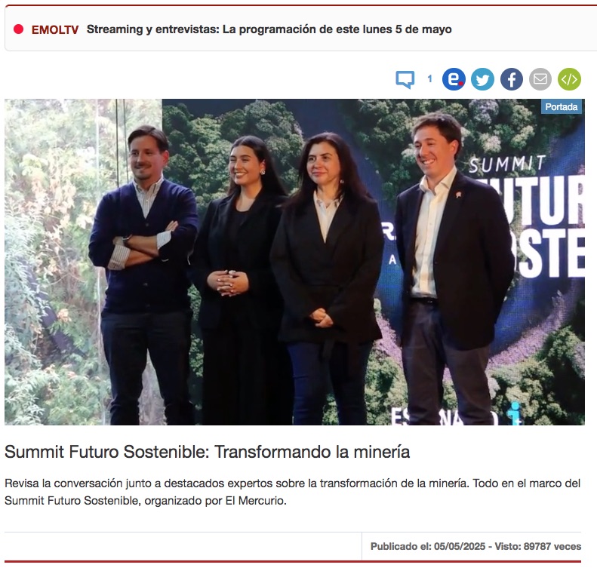Open the EMOLTV label link
Viewport: 597px width, 577px height.
click(x=55, y=29)
